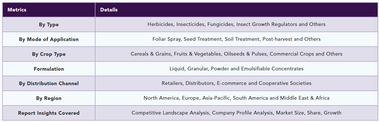Image resolution: width=379 pixels, height=122 pixels.
Task: Select the Cereals & Grains details text
Action: pos(236,54)
